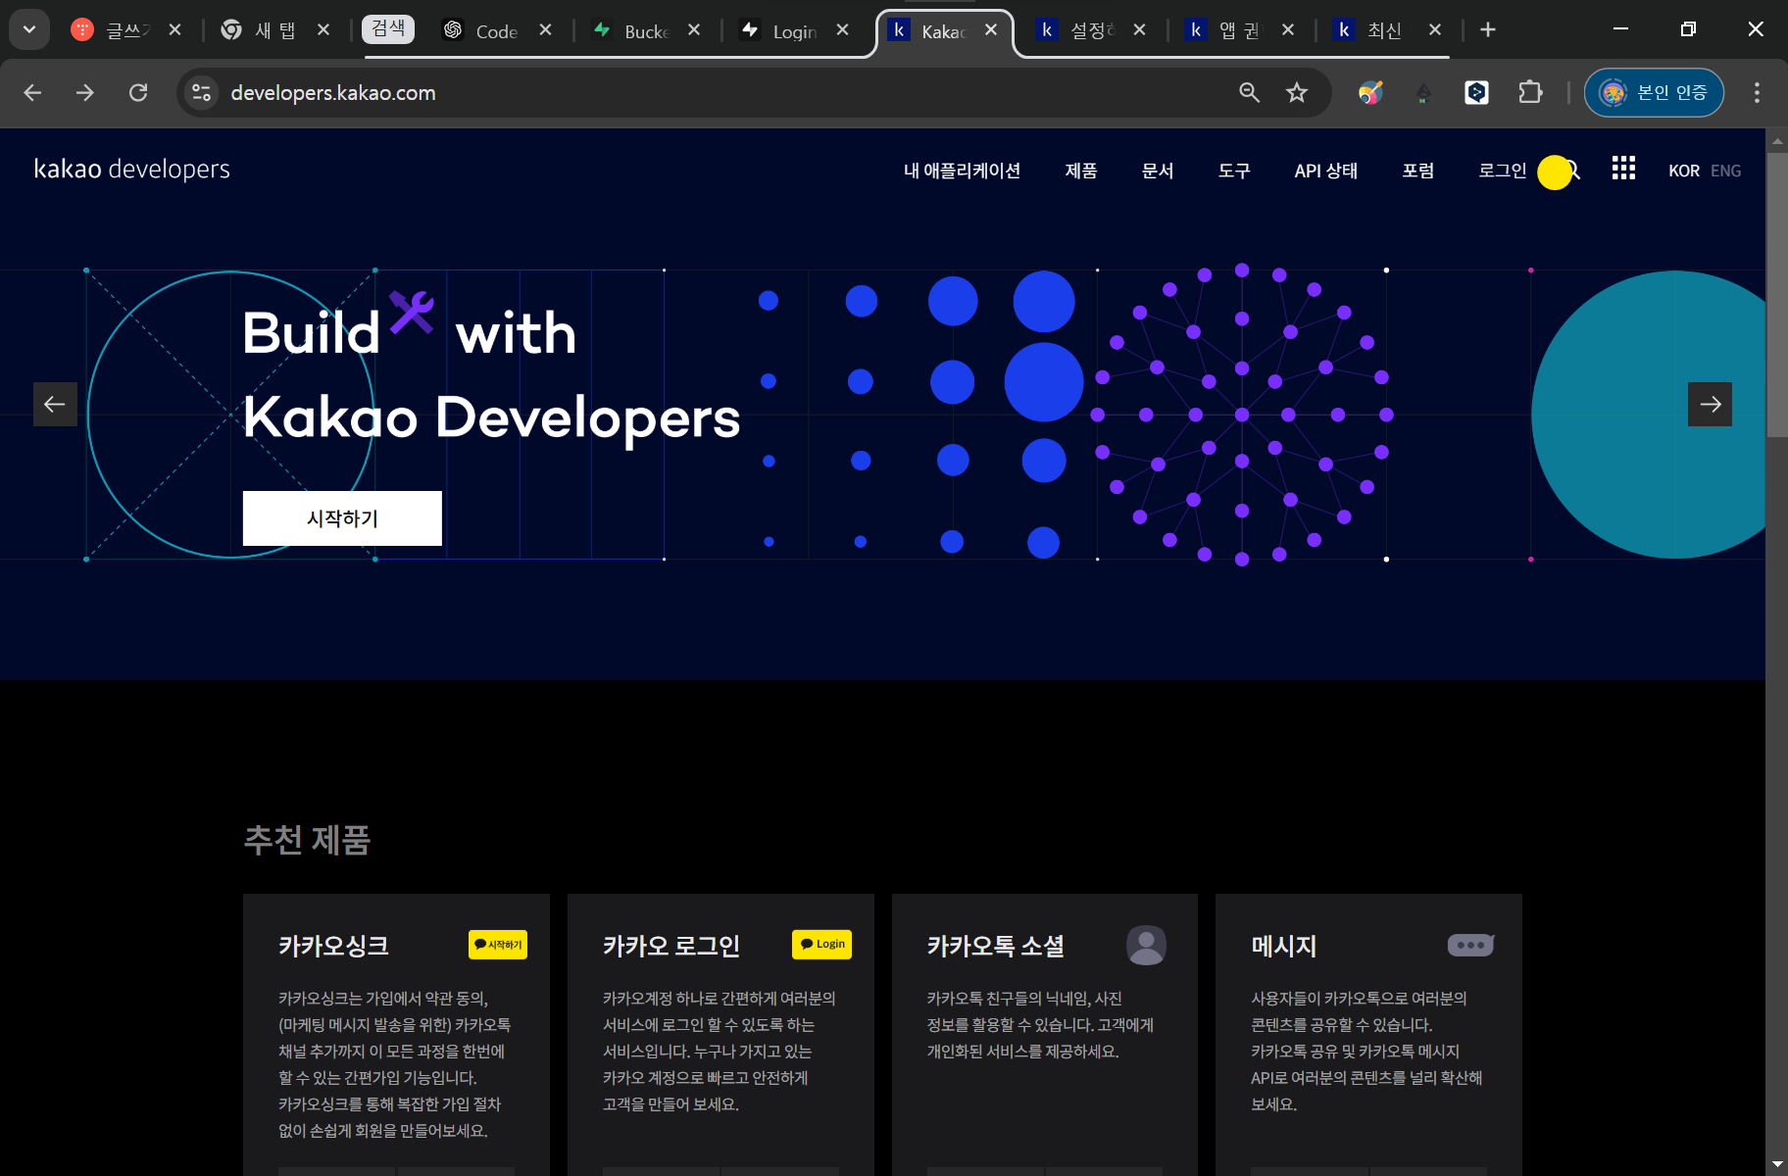The height and width of the screenshot is (1176, 1788).
Task: Click the dark triangle extension icon
Action: [x=1423, y=93]
